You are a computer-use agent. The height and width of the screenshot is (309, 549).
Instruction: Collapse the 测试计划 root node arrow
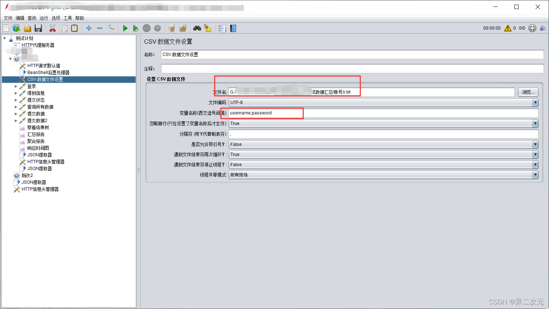5,38
